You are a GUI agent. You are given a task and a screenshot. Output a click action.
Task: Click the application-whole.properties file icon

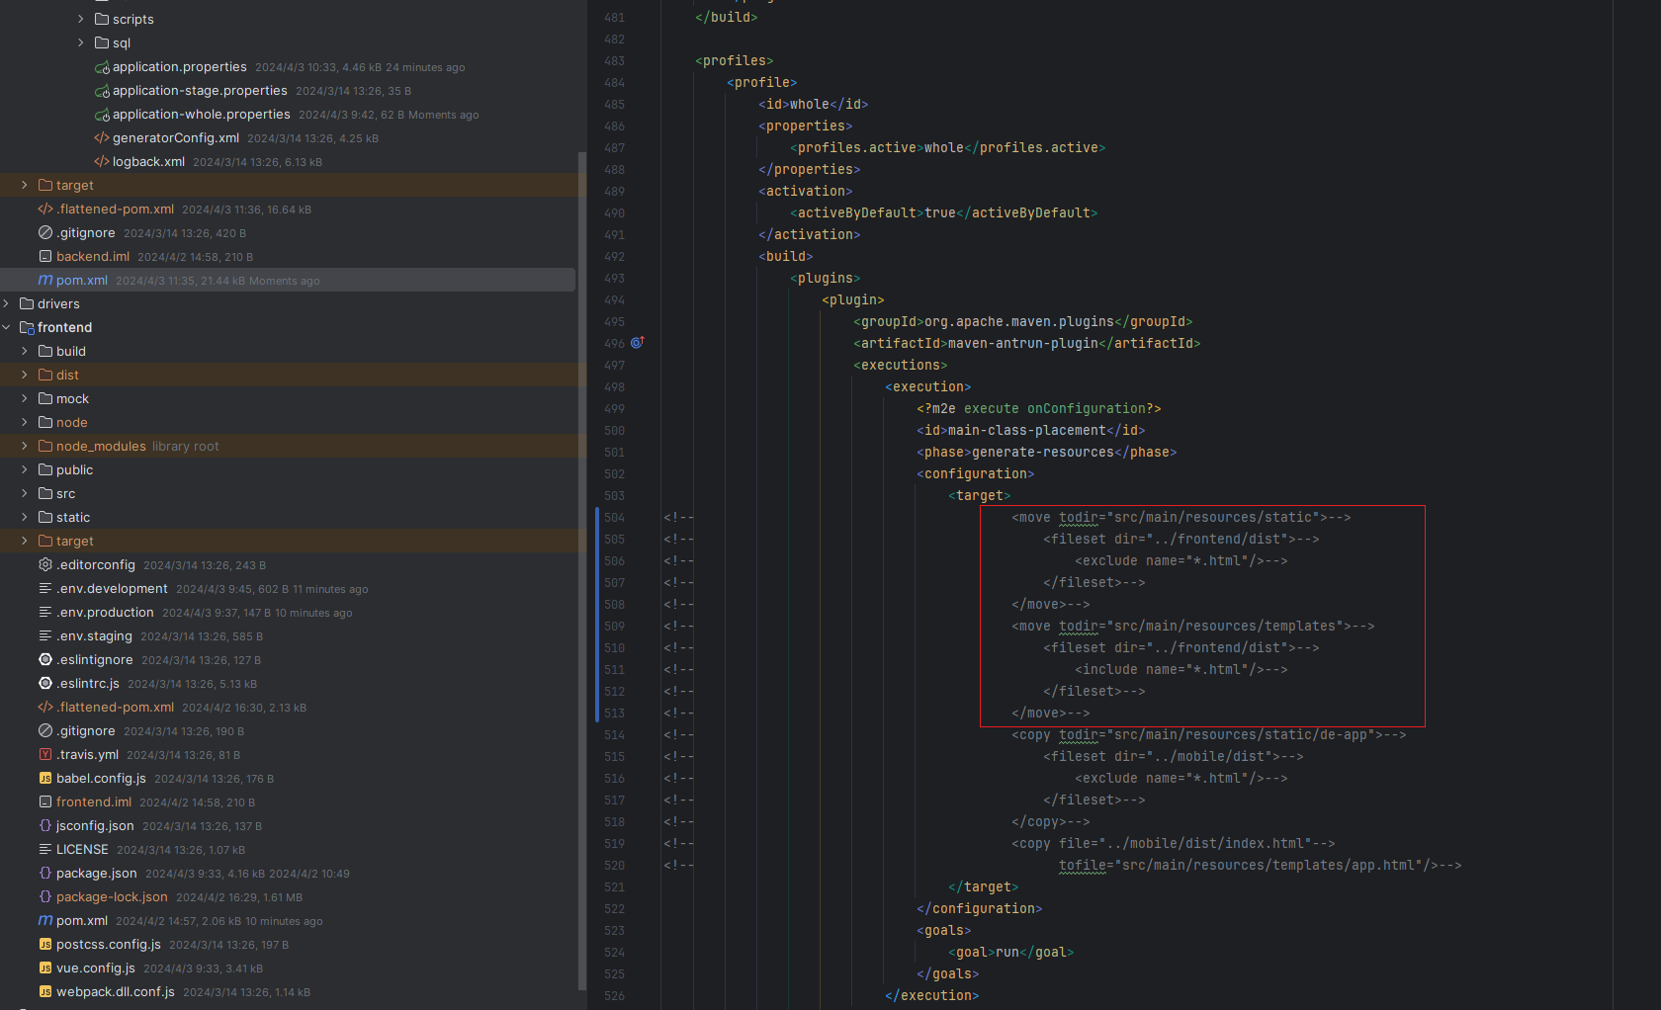[102, 115]
